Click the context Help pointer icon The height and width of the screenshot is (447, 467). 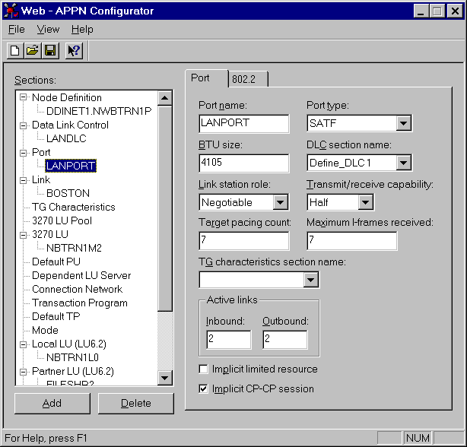click(x=74, y=51)
